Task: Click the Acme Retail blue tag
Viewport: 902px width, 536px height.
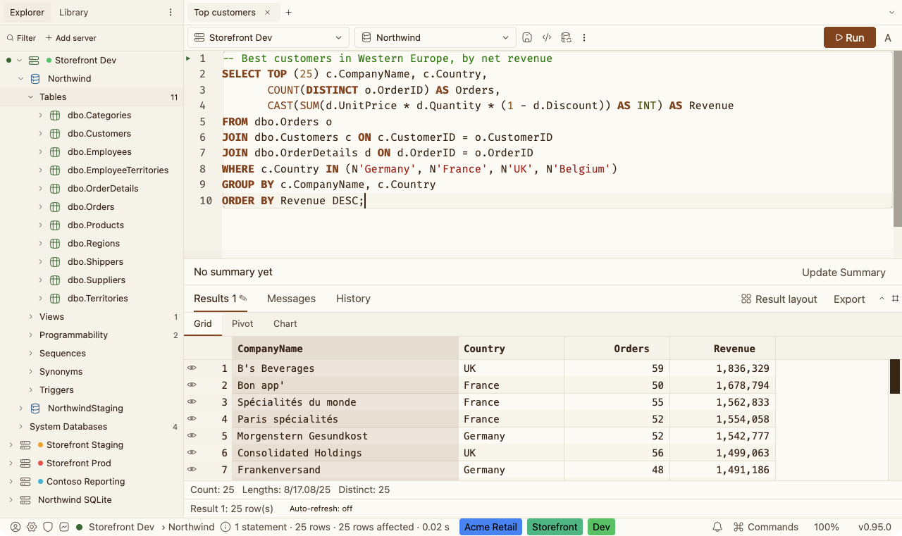Action: pos(491,527)
